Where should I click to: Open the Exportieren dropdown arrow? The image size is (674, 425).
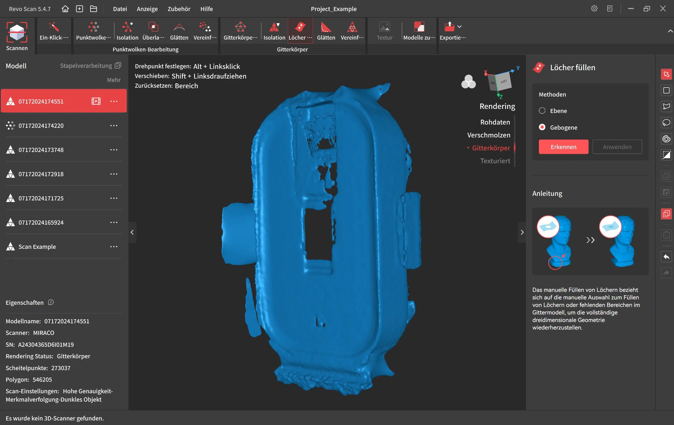point(459,27)
